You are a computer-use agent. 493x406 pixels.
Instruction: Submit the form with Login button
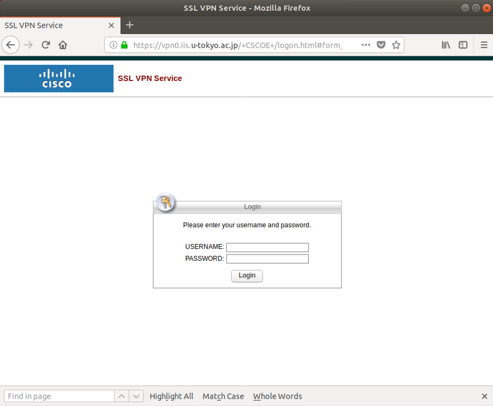pos(247,276)
